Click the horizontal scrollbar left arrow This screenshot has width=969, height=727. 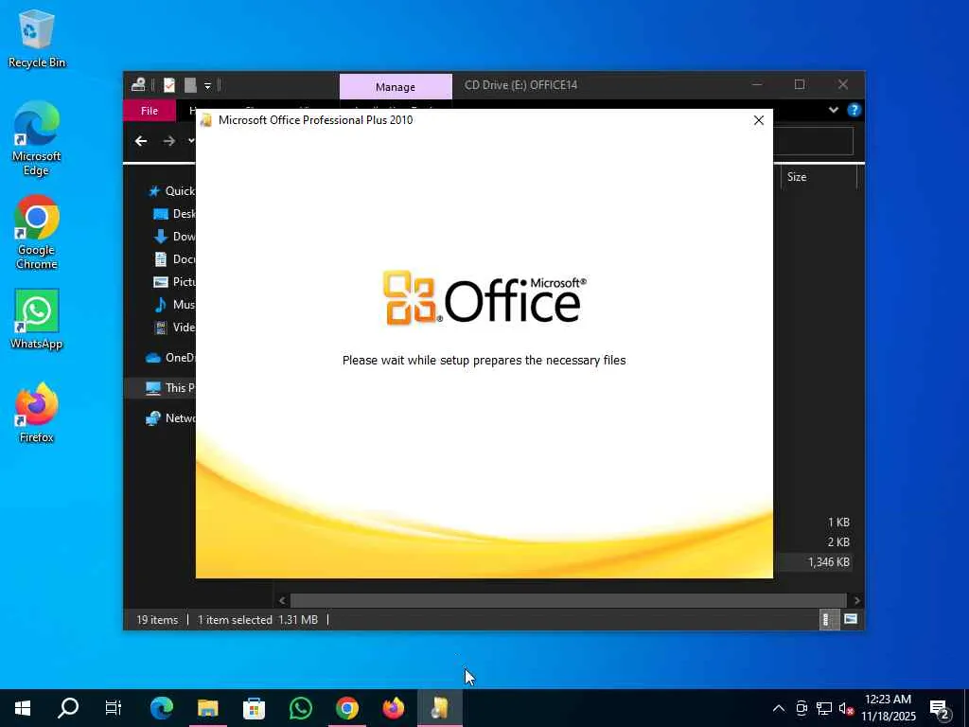click(282, 600)
